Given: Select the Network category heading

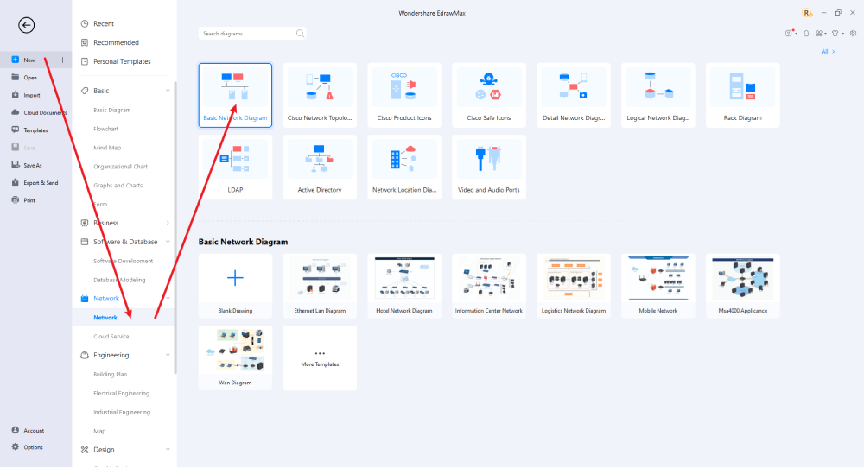Looking at the screenshot, I should point(105,299).
